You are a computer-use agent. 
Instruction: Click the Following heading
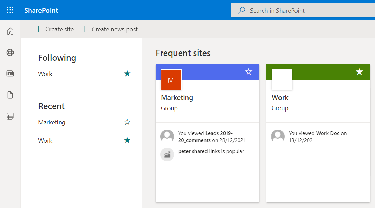[x=57, y=58]
